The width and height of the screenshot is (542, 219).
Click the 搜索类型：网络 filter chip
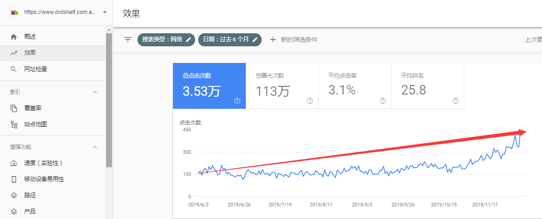point(166,40)
